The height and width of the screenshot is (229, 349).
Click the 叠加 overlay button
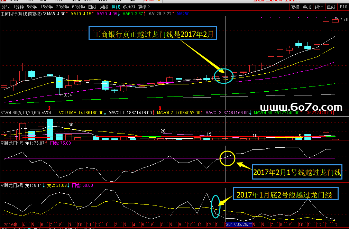pos(307,7)
